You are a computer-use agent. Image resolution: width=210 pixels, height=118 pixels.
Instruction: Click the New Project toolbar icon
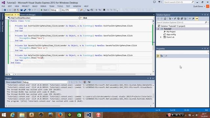15,10
